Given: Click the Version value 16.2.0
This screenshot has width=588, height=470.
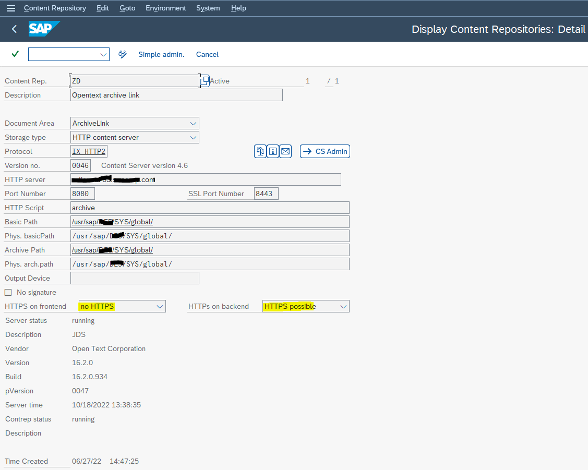Looking at the screenshot, I should click(x=82, y=363).
